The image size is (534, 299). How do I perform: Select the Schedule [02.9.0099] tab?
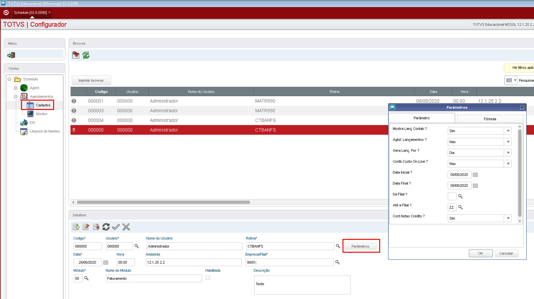pos(30,13)
